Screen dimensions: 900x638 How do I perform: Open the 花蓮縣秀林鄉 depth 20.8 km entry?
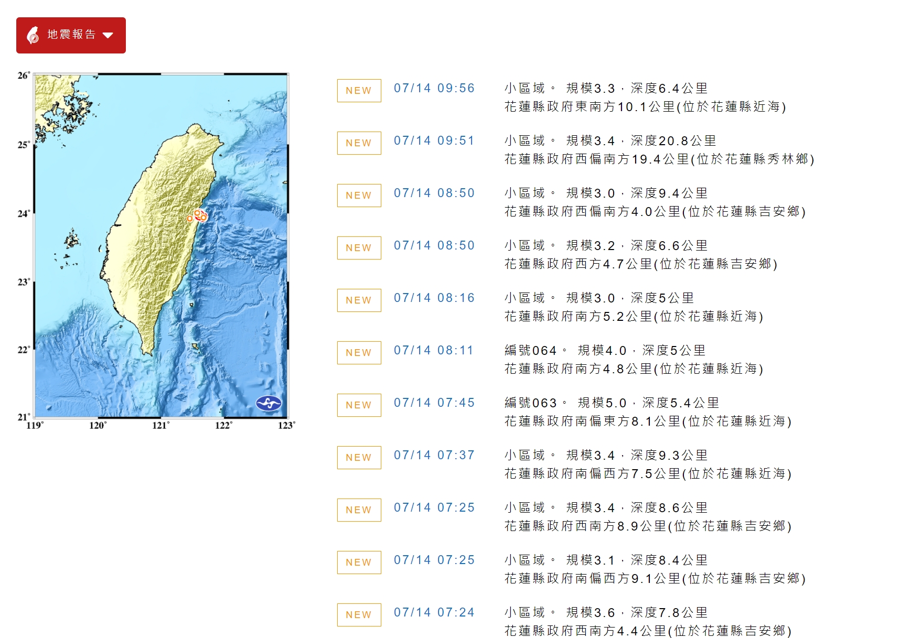[x=659, y=150]
